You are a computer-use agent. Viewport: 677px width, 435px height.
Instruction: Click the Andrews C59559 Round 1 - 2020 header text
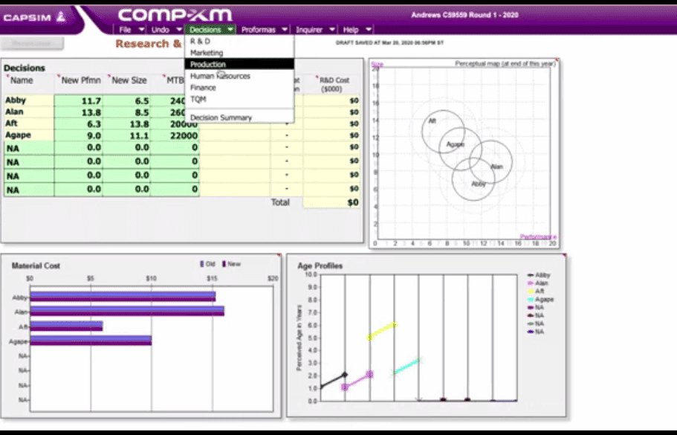coord(464,15)
